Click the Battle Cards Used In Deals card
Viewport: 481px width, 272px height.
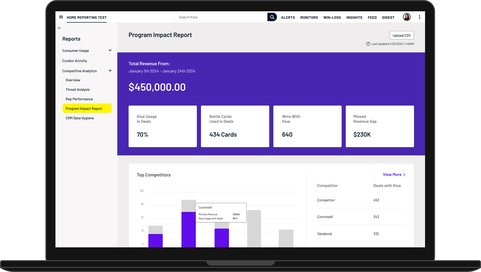tap(235, 126)
